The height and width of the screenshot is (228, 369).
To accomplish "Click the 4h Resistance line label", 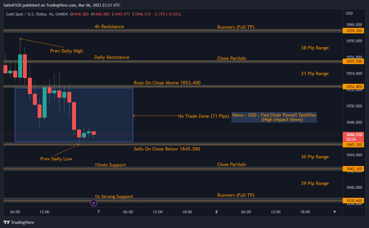I will [x=109, y=26].
